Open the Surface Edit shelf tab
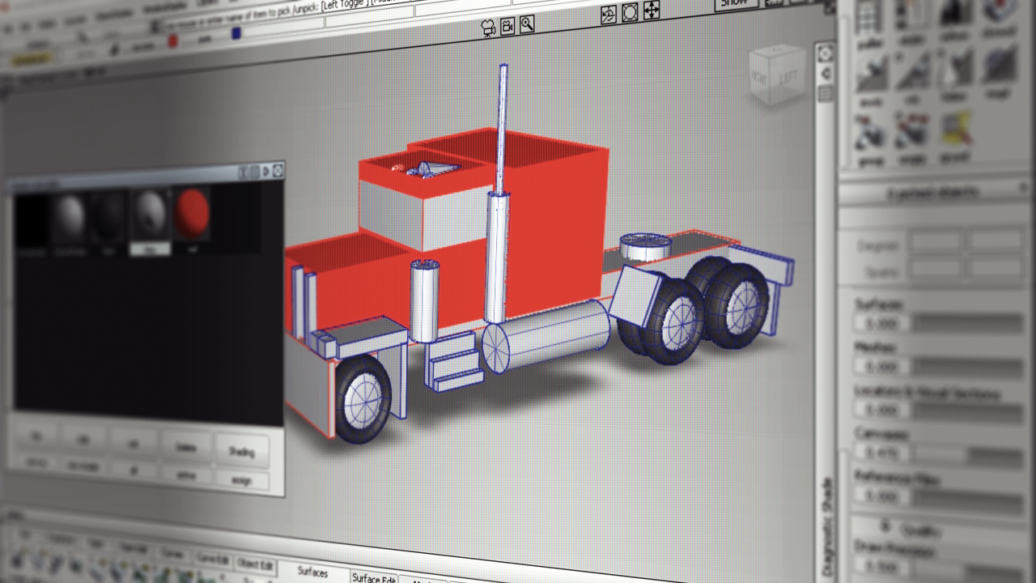The width and height of the screenshot is (1036, 583). coord(373,578)
